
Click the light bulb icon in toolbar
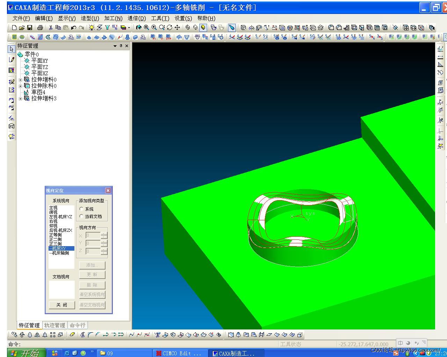91,28
